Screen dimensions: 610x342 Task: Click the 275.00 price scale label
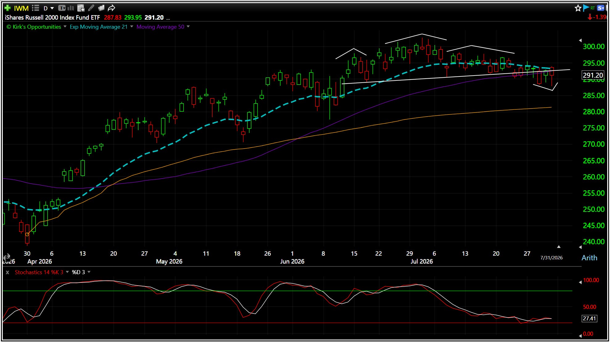tap(594, 128)
